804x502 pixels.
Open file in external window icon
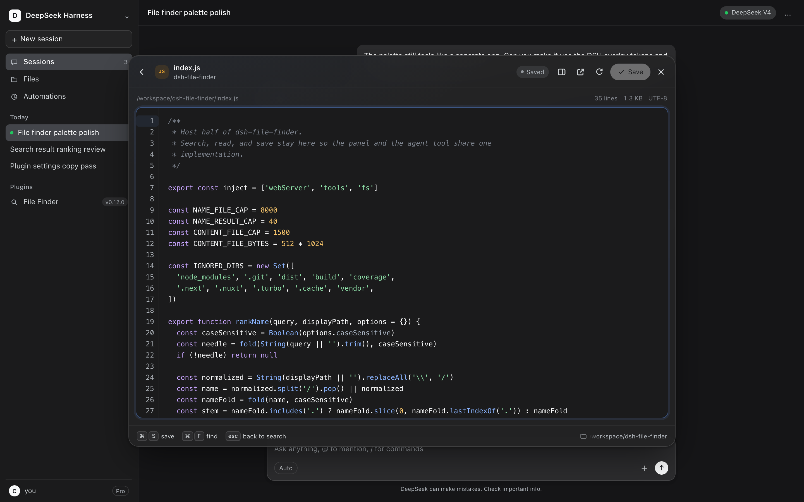580,72
